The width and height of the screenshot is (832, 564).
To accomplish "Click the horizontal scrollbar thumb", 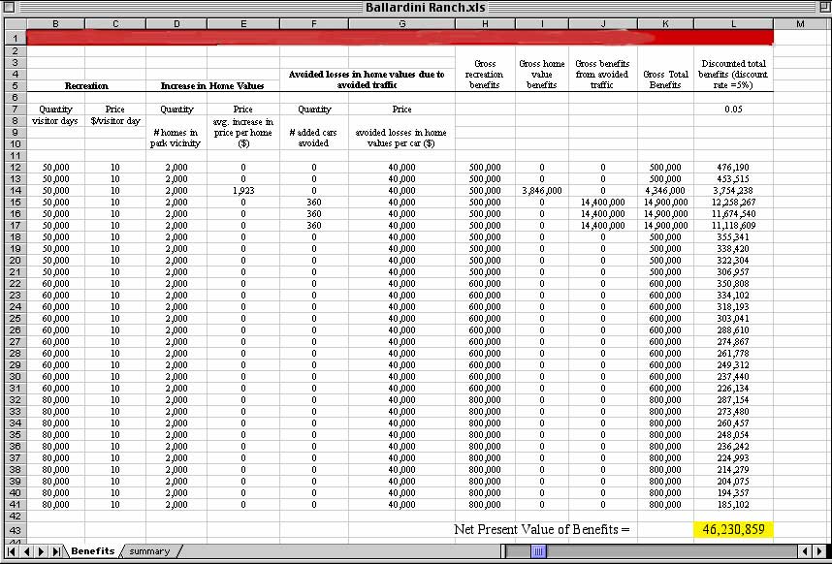I will pyautogui.click(x=538, y=551).
